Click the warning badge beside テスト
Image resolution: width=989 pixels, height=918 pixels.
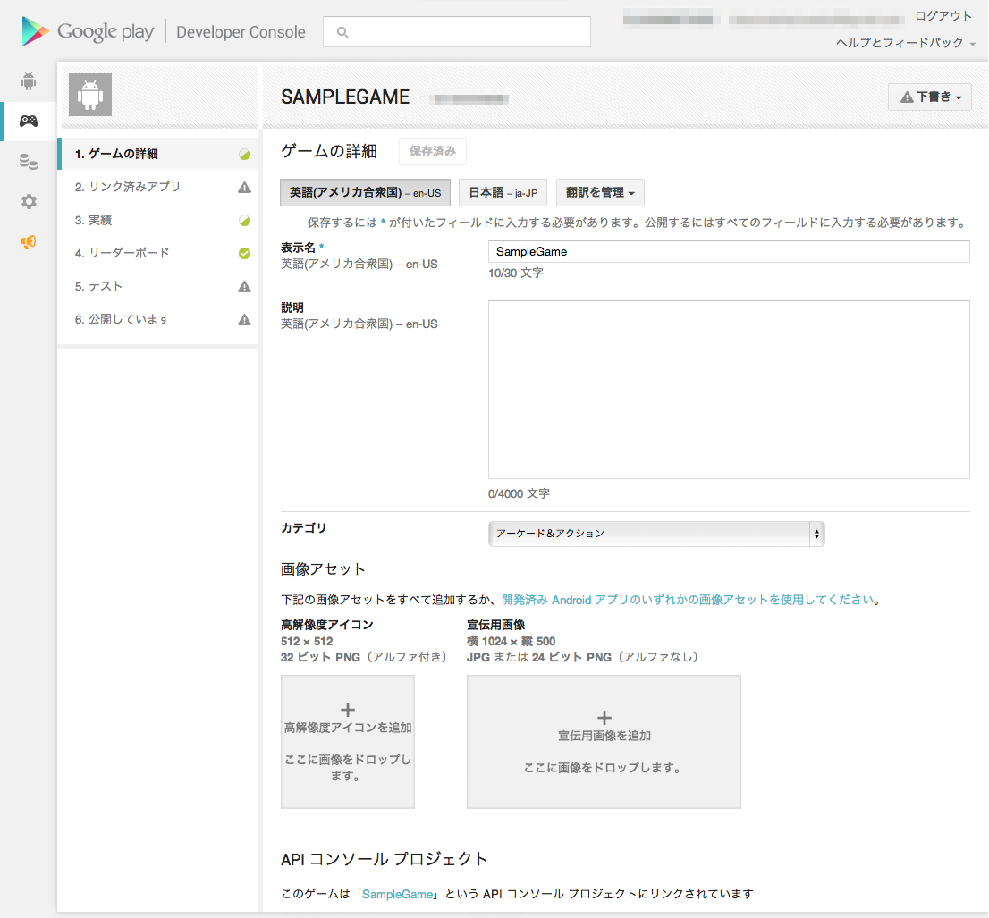coord(244,286)
